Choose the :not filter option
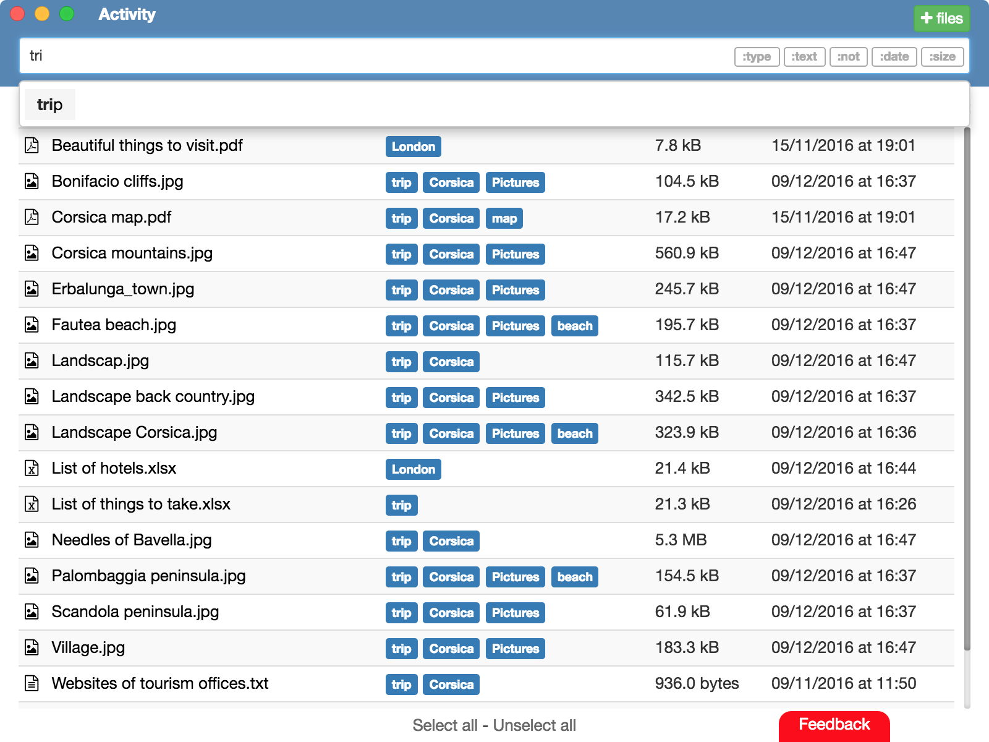The image size is (989, 742). [849, 56]
